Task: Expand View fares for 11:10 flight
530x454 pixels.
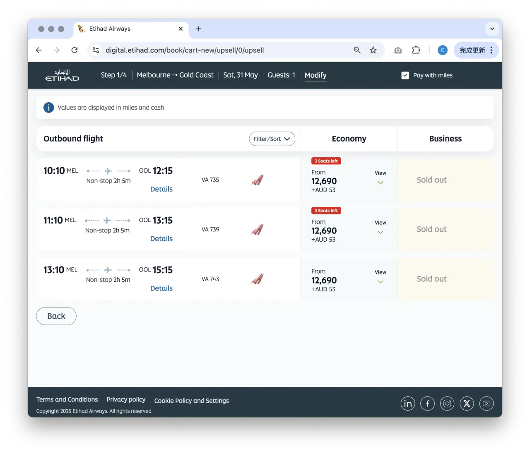Action: [381, 228]
